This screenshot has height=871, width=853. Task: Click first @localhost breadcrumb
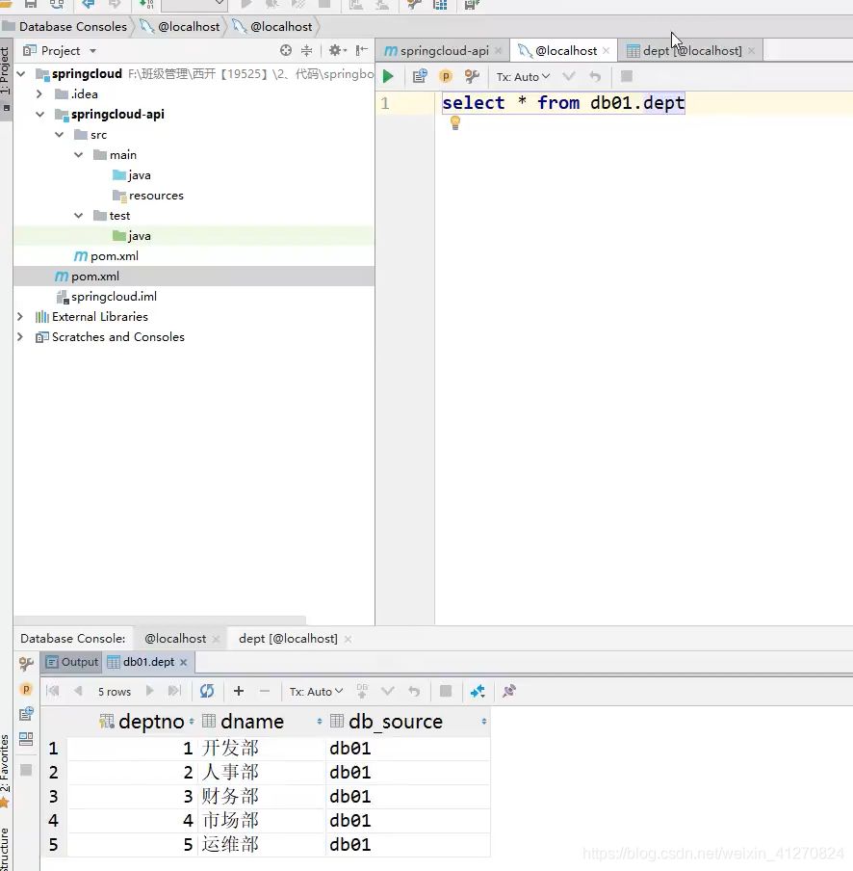point(180,26)
